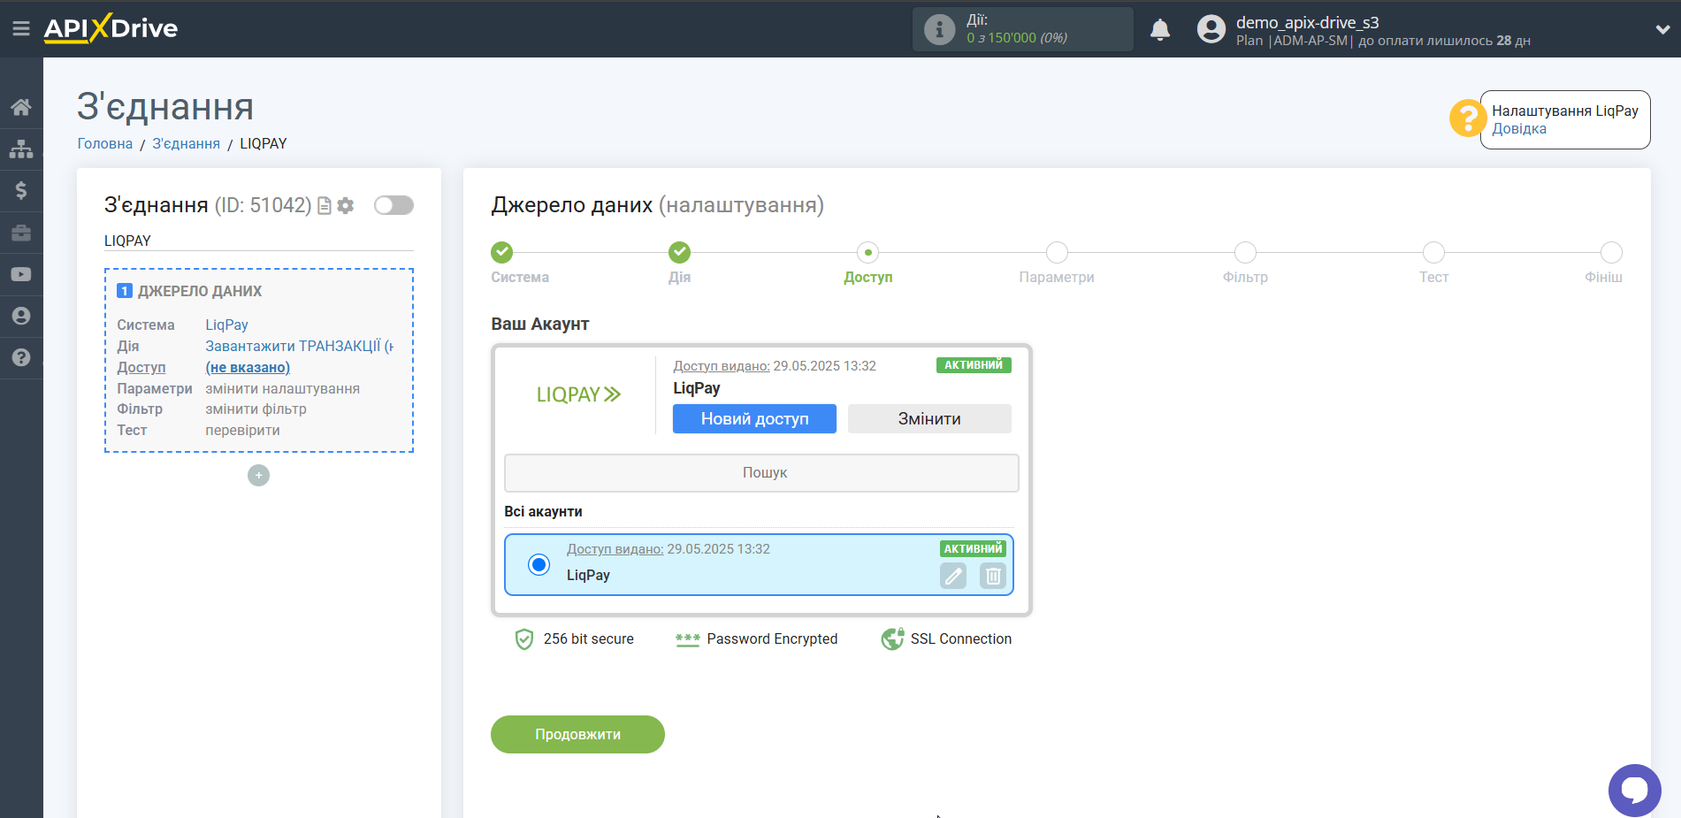
Task: Delete the LiqPay account trash icon
Action: click(x=993, y=577)
